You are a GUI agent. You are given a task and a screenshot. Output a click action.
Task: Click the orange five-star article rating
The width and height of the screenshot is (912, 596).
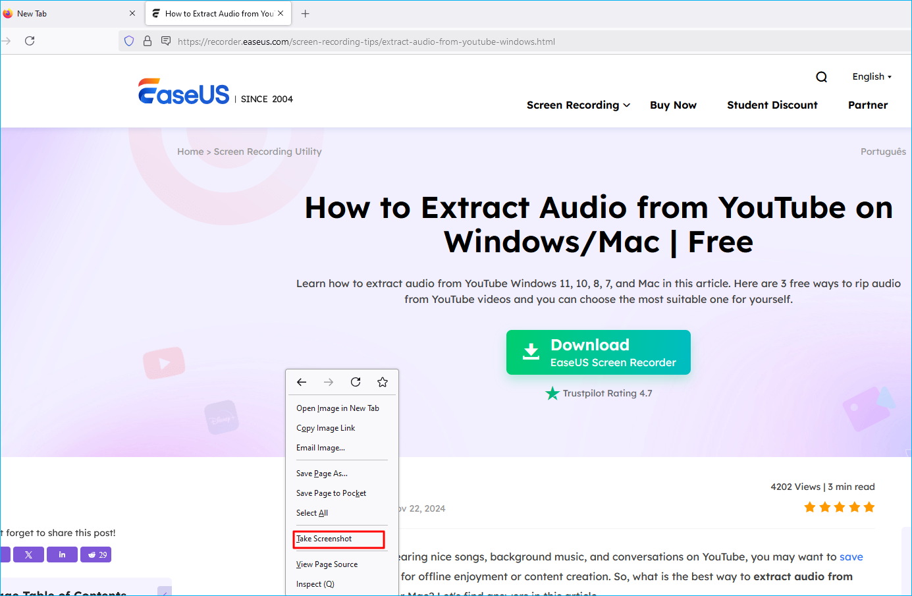pos(840,507)
